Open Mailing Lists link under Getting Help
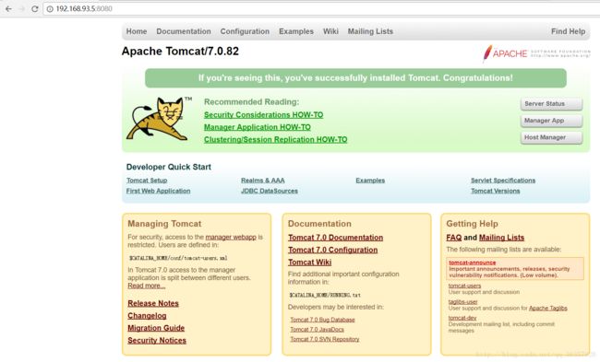This screenshot has width=600, height=362. (501, 238)
